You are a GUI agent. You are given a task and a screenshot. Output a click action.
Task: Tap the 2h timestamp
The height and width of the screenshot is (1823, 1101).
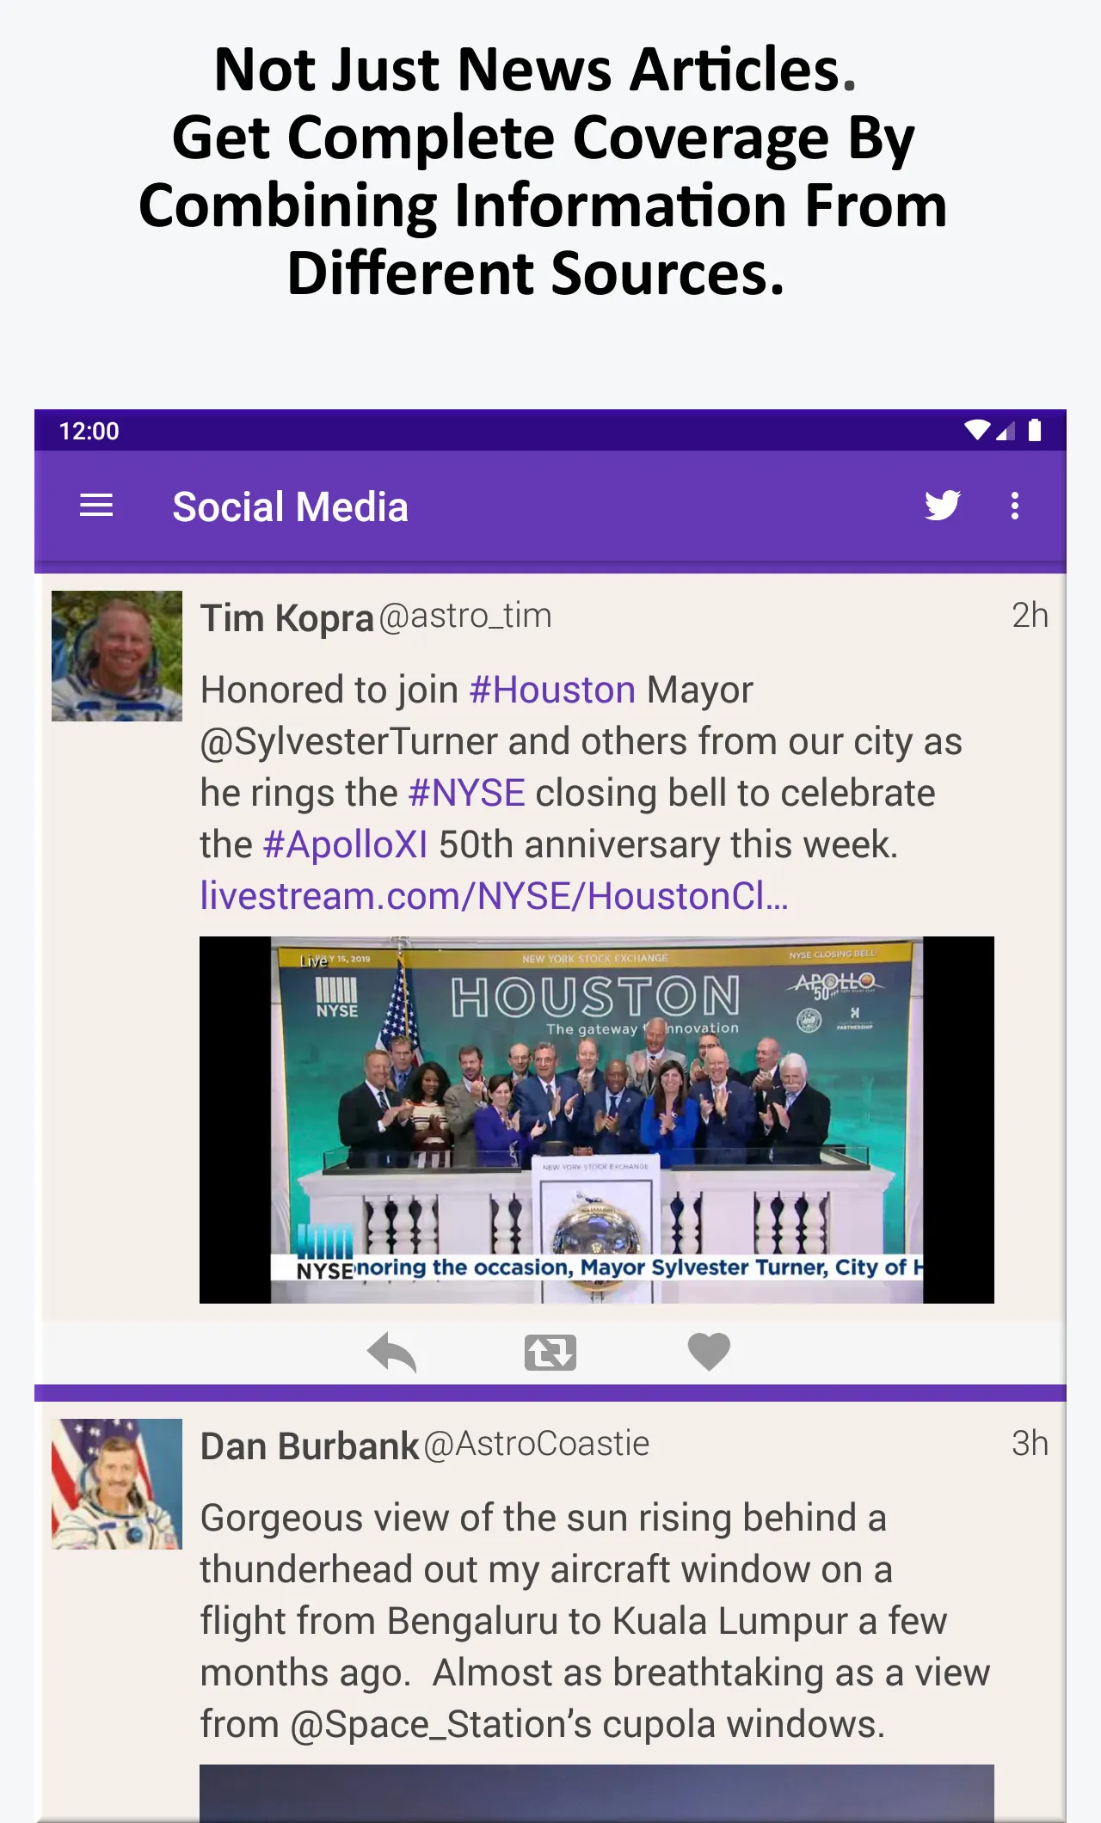click(x=1030, y=616)
